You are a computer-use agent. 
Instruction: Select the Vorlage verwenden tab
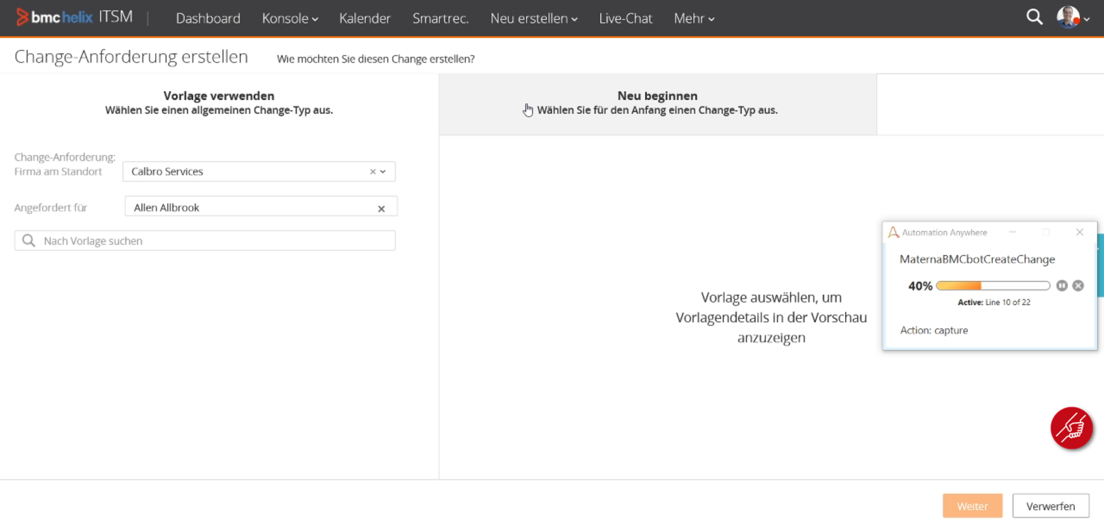[x=218, y=103]
